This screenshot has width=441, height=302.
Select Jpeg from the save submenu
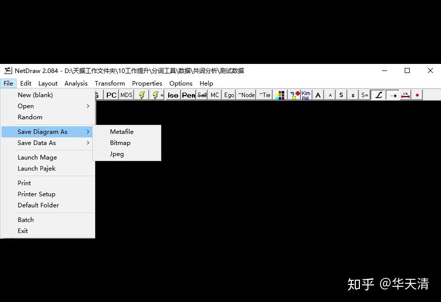click(116, 154)
